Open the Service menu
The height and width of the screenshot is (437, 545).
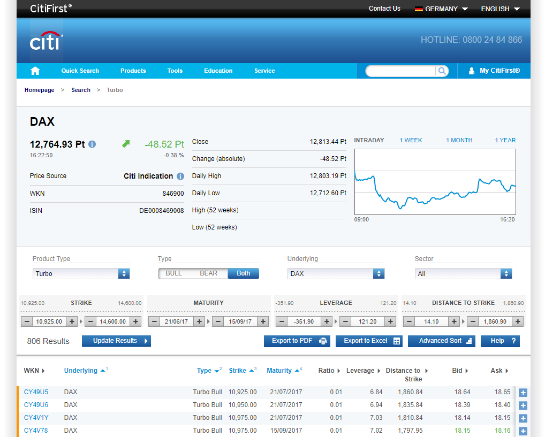point(264,71)
